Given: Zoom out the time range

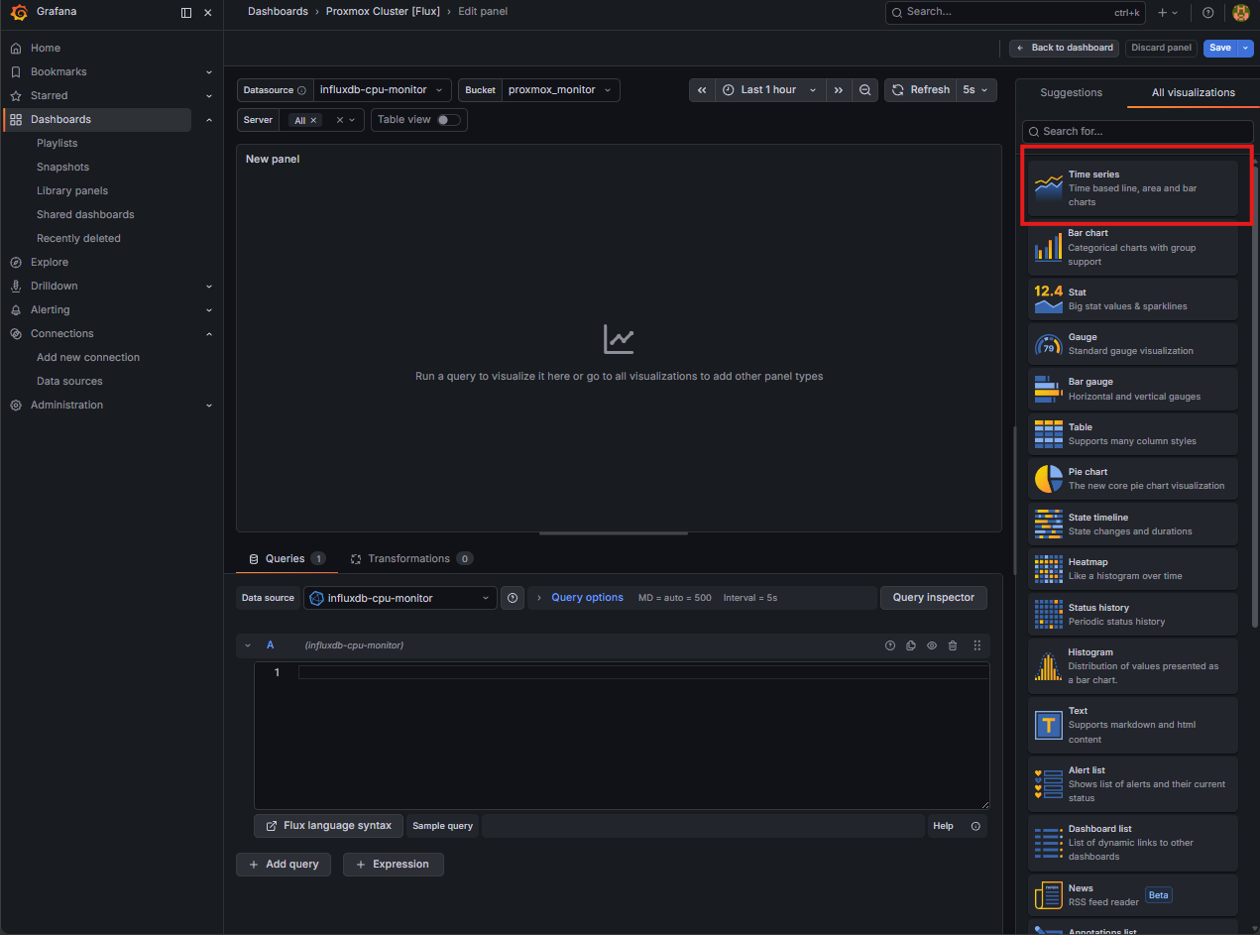Looking at the screenshot, I should [865, 90].
